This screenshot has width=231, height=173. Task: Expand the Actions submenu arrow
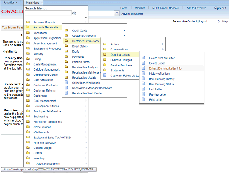pyautogui.click(x=163, y=44)
